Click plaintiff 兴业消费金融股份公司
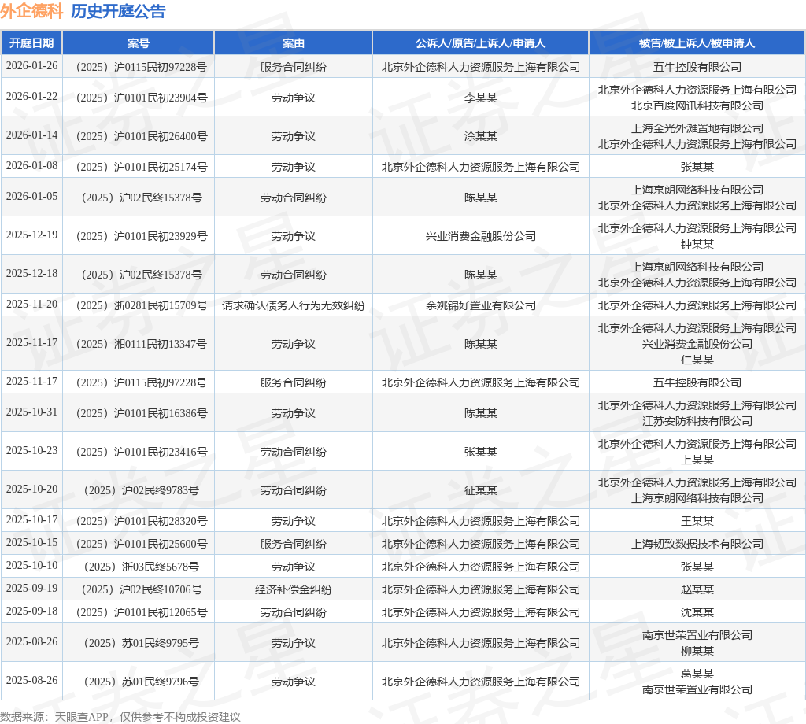 pos(481,236)
